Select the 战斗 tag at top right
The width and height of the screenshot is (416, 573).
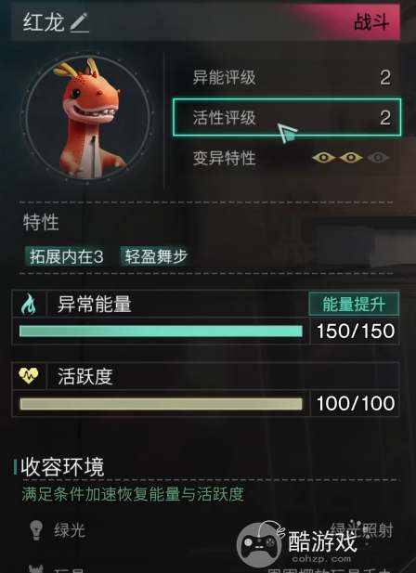click(370, 22)
